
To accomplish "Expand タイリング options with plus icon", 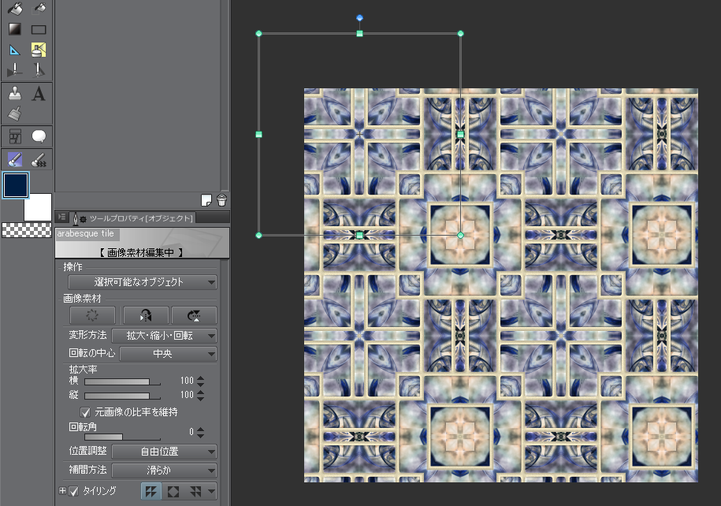I will (63, 491).
